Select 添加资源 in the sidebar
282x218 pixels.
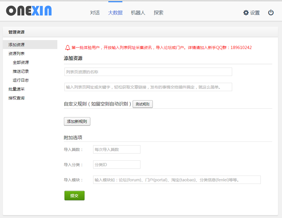point(17,45)
